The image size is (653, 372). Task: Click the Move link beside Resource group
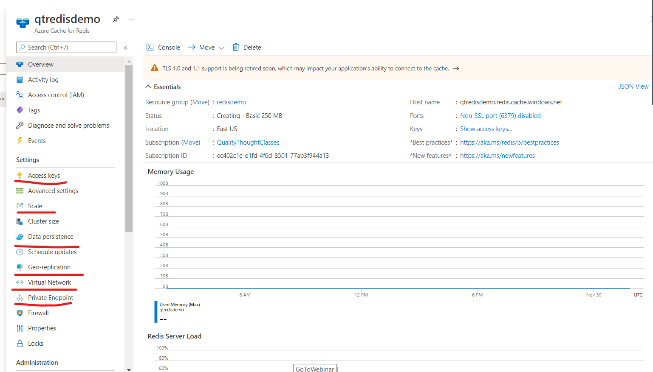coord(200,102)
